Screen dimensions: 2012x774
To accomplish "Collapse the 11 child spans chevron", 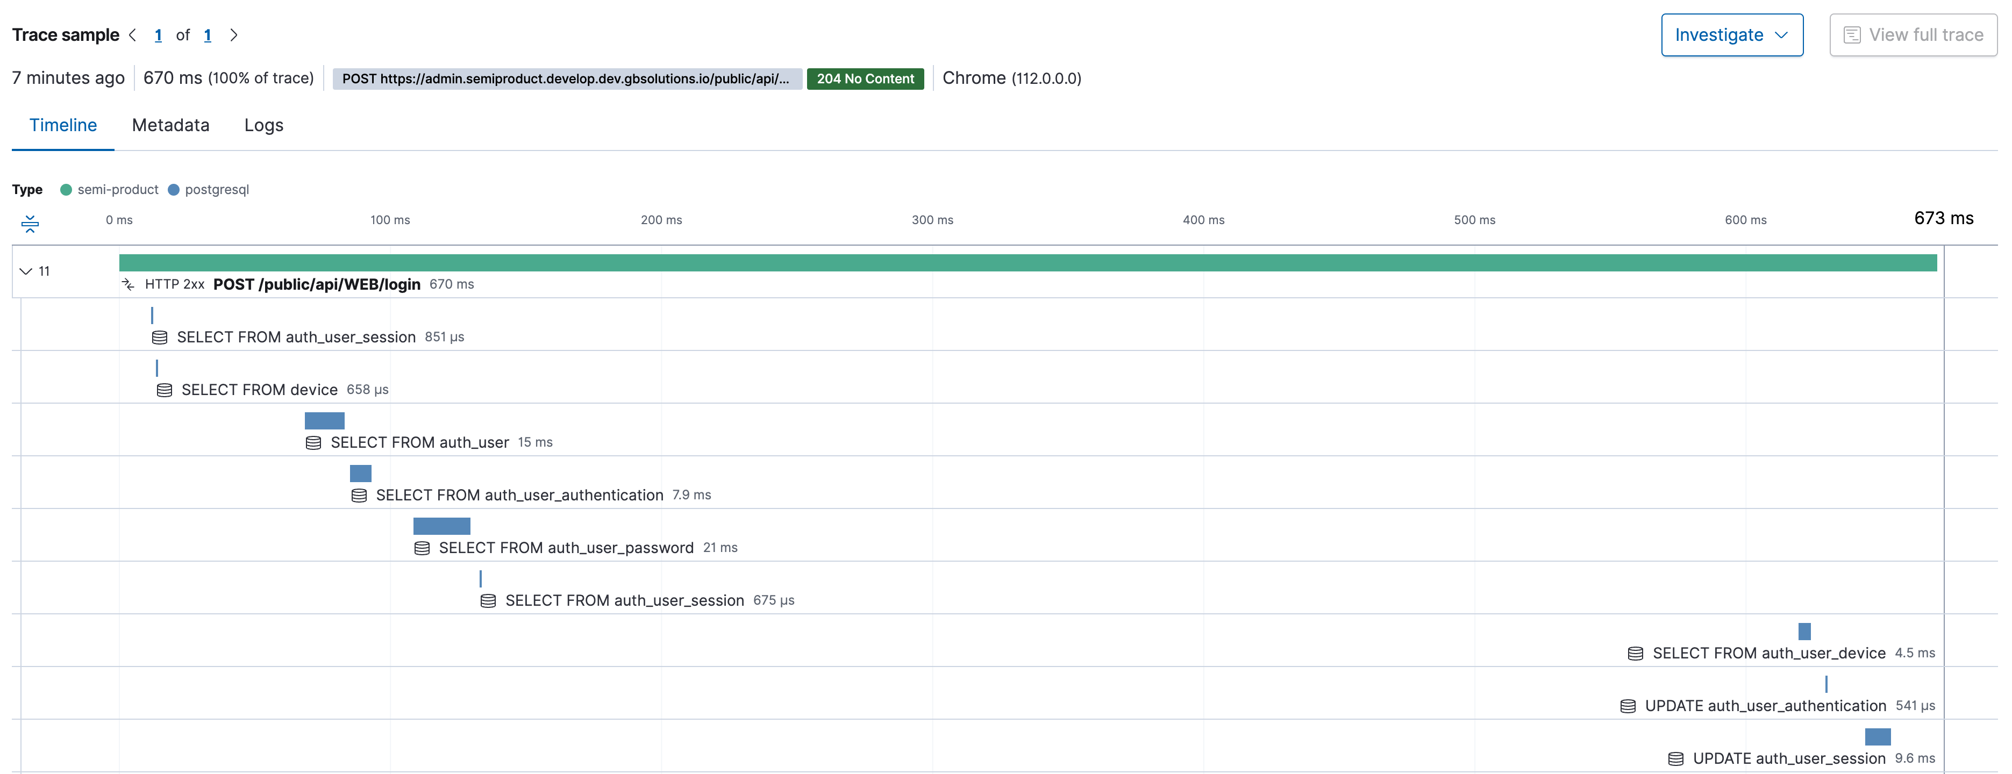I will click(26, 271).
